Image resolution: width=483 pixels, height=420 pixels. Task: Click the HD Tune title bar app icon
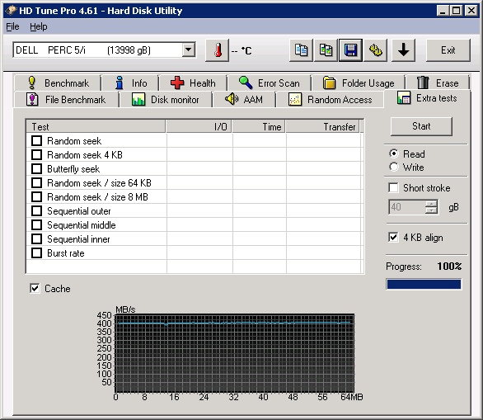coord(11,11)
